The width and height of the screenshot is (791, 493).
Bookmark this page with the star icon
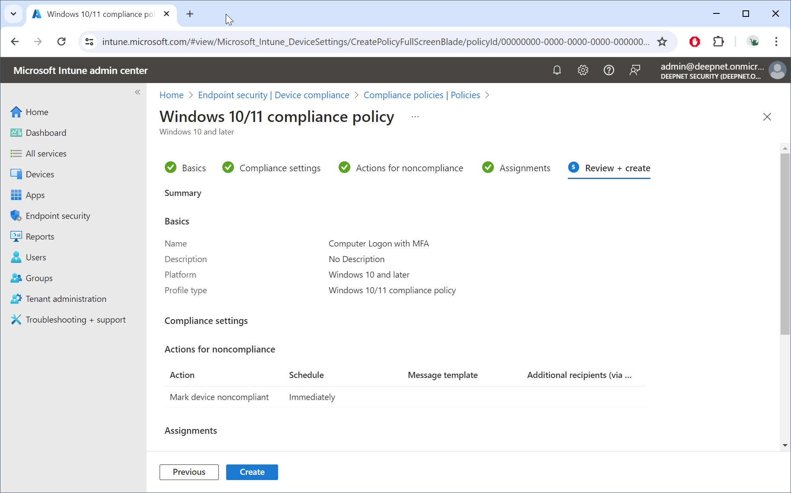662,42
